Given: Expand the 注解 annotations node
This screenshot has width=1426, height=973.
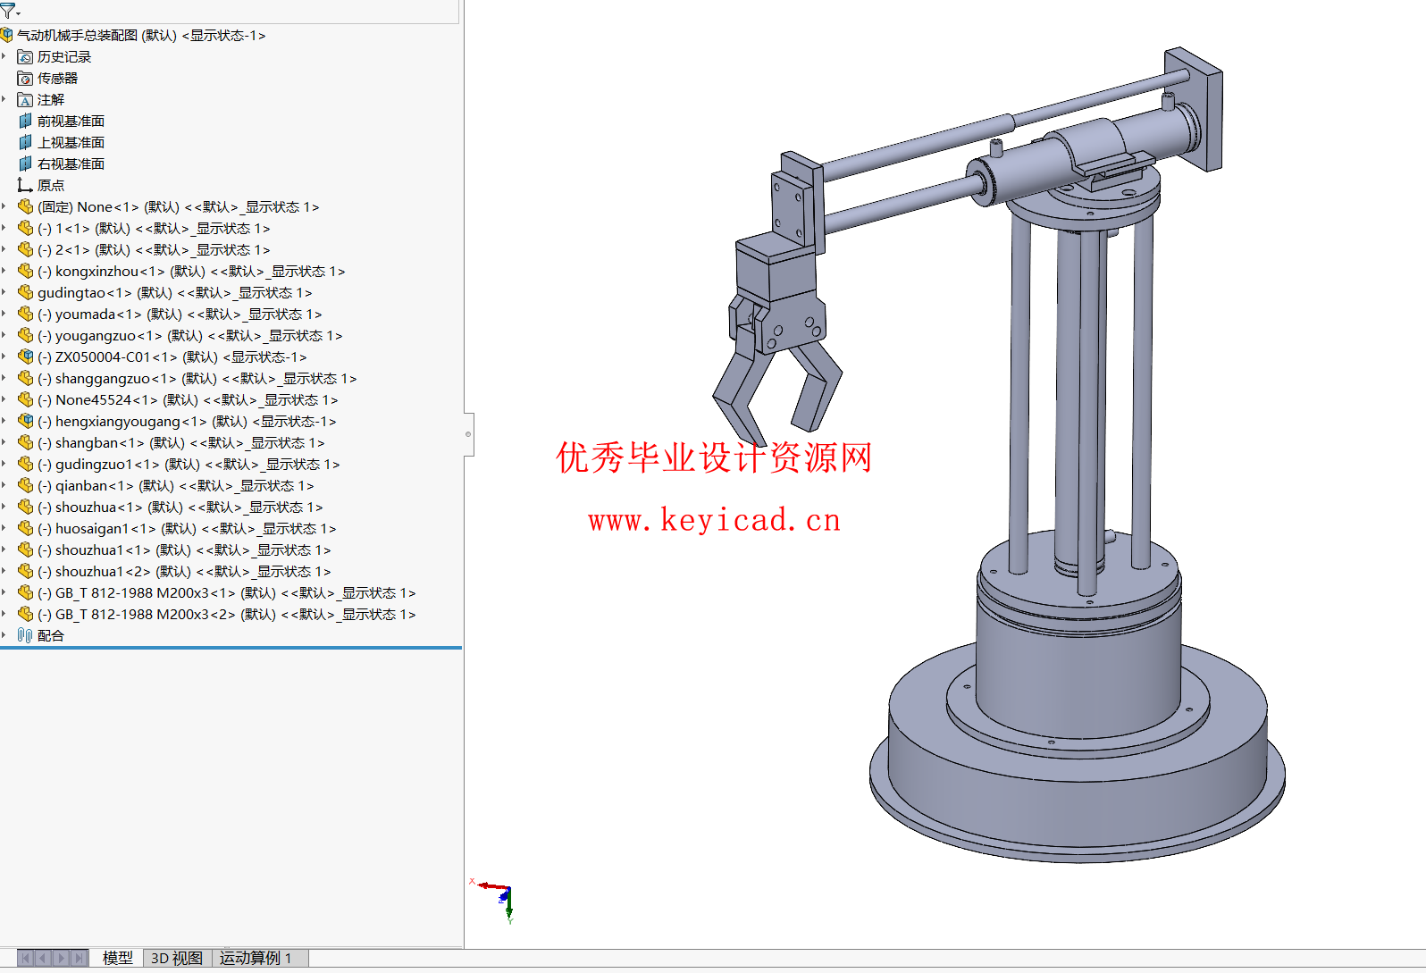Looking at the screenshot, I should (4, 100).
